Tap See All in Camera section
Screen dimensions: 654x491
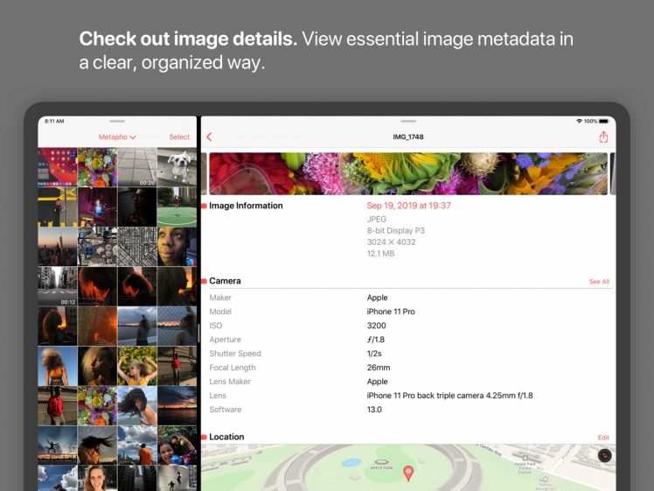(x=599, y=282)
